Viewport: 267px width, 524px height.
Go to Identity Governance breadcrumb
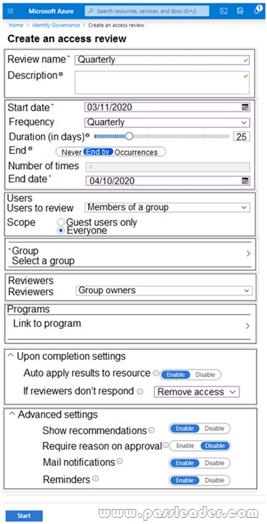click(x=56, y=25)
